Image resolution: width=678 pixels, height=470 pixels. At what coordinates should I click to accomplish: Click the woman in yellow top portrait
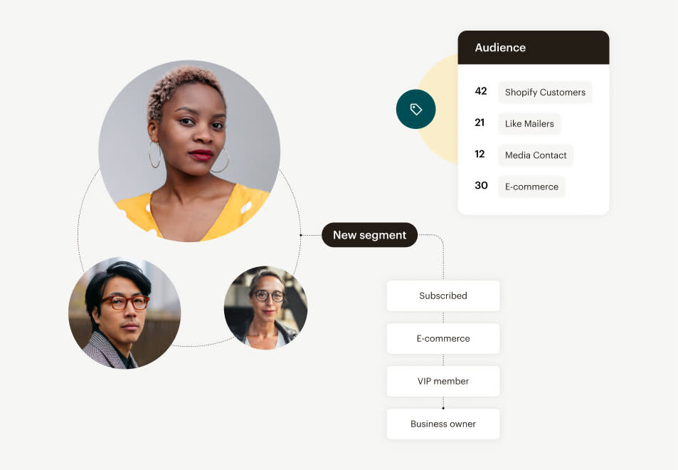point(189,150)
